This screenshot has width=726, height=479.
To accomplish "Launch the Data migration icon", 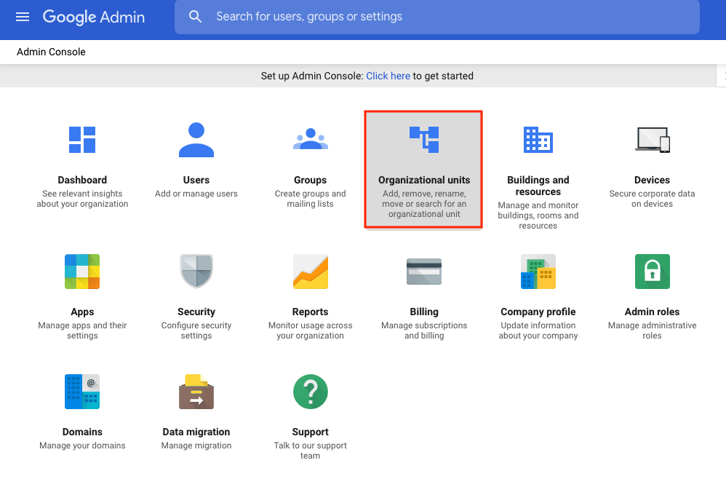I will click(196, 392).
